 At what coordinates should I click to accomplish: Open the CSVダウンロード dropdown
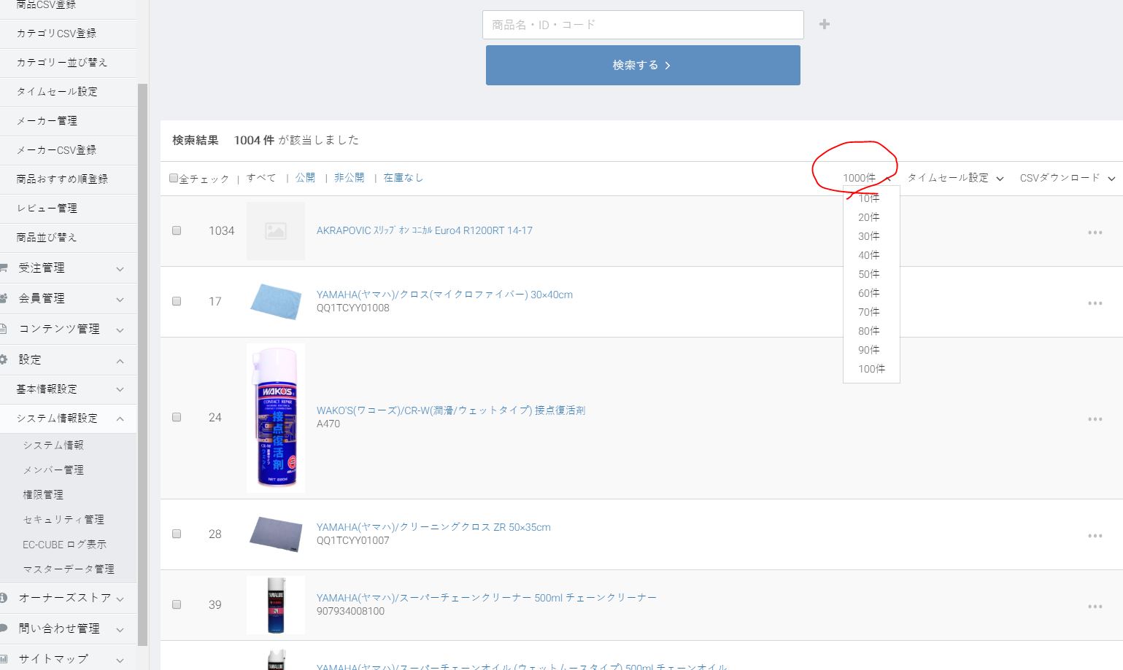pos(1067,178)
